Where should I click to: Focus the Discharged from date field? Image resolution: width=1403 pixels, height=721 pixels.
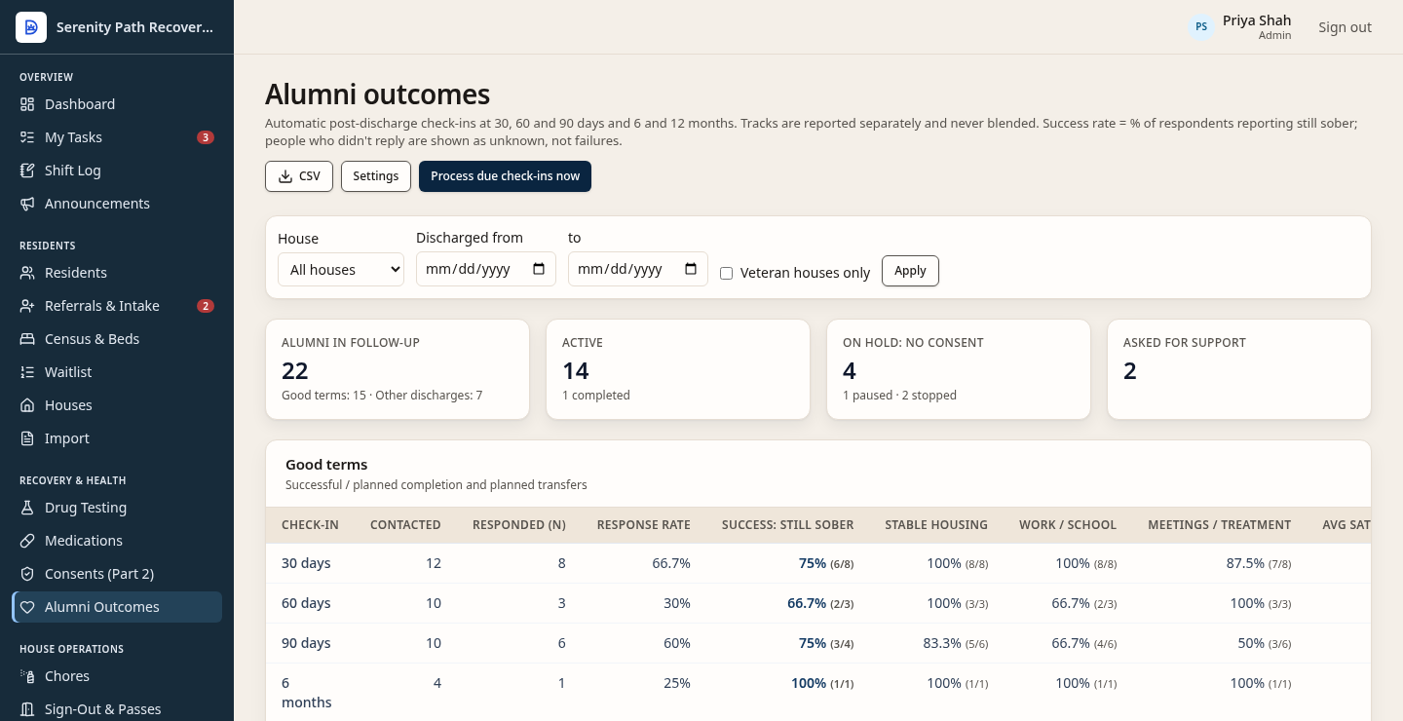[x=486, y=269]
